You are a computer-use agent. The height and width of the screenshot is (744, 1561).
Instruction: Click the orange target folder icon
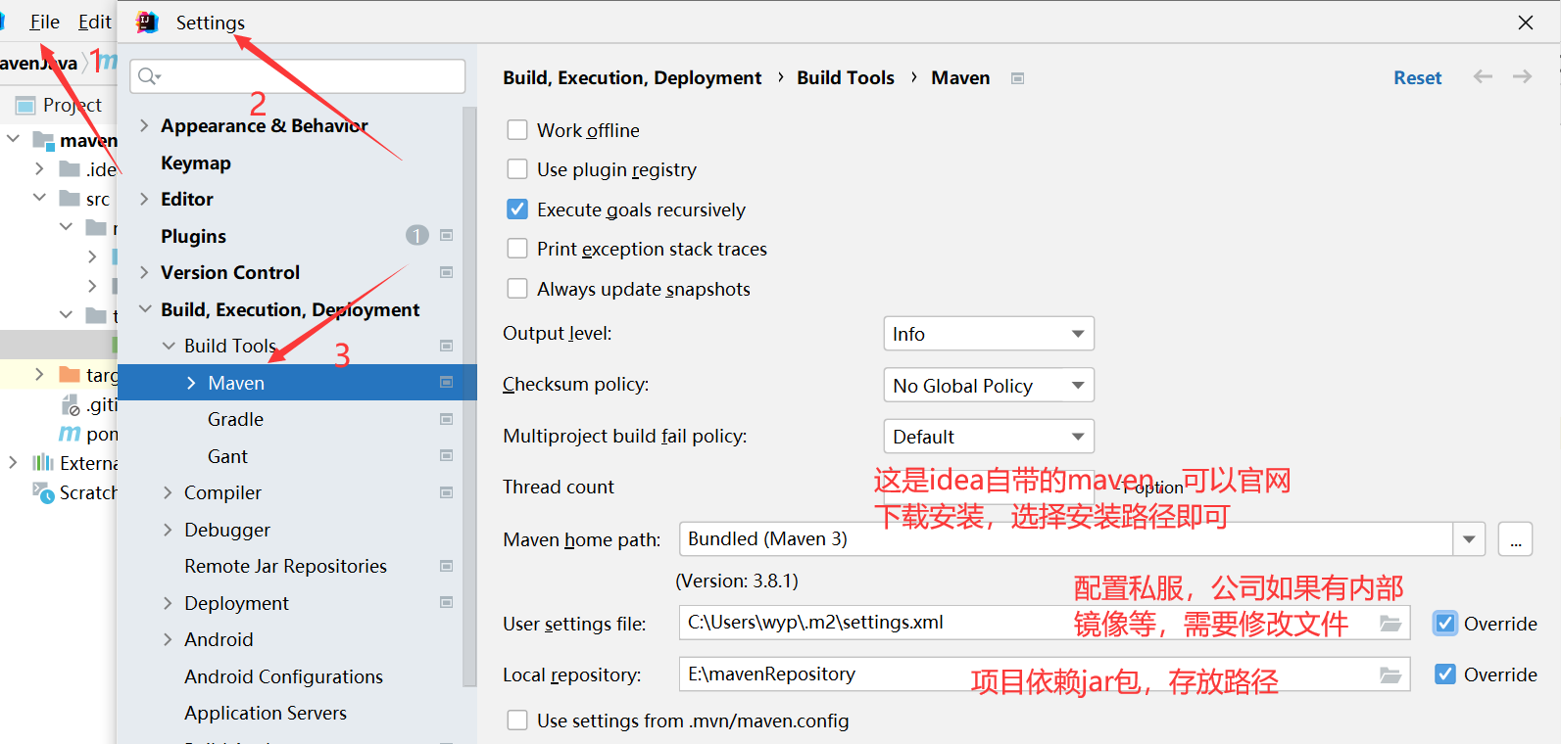pos(70,374)
